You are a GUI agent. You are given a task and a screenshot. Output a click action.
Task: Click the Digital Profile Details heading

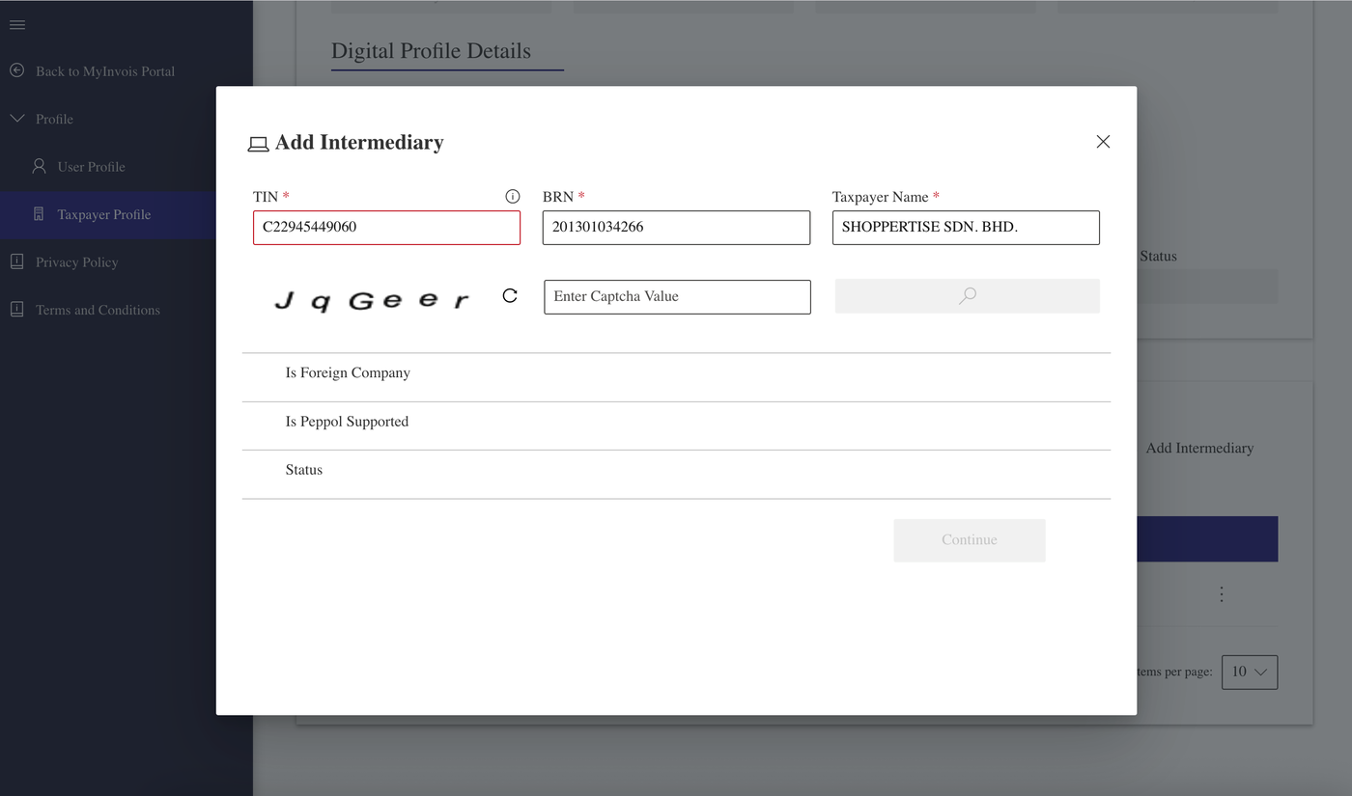(431, 51)
